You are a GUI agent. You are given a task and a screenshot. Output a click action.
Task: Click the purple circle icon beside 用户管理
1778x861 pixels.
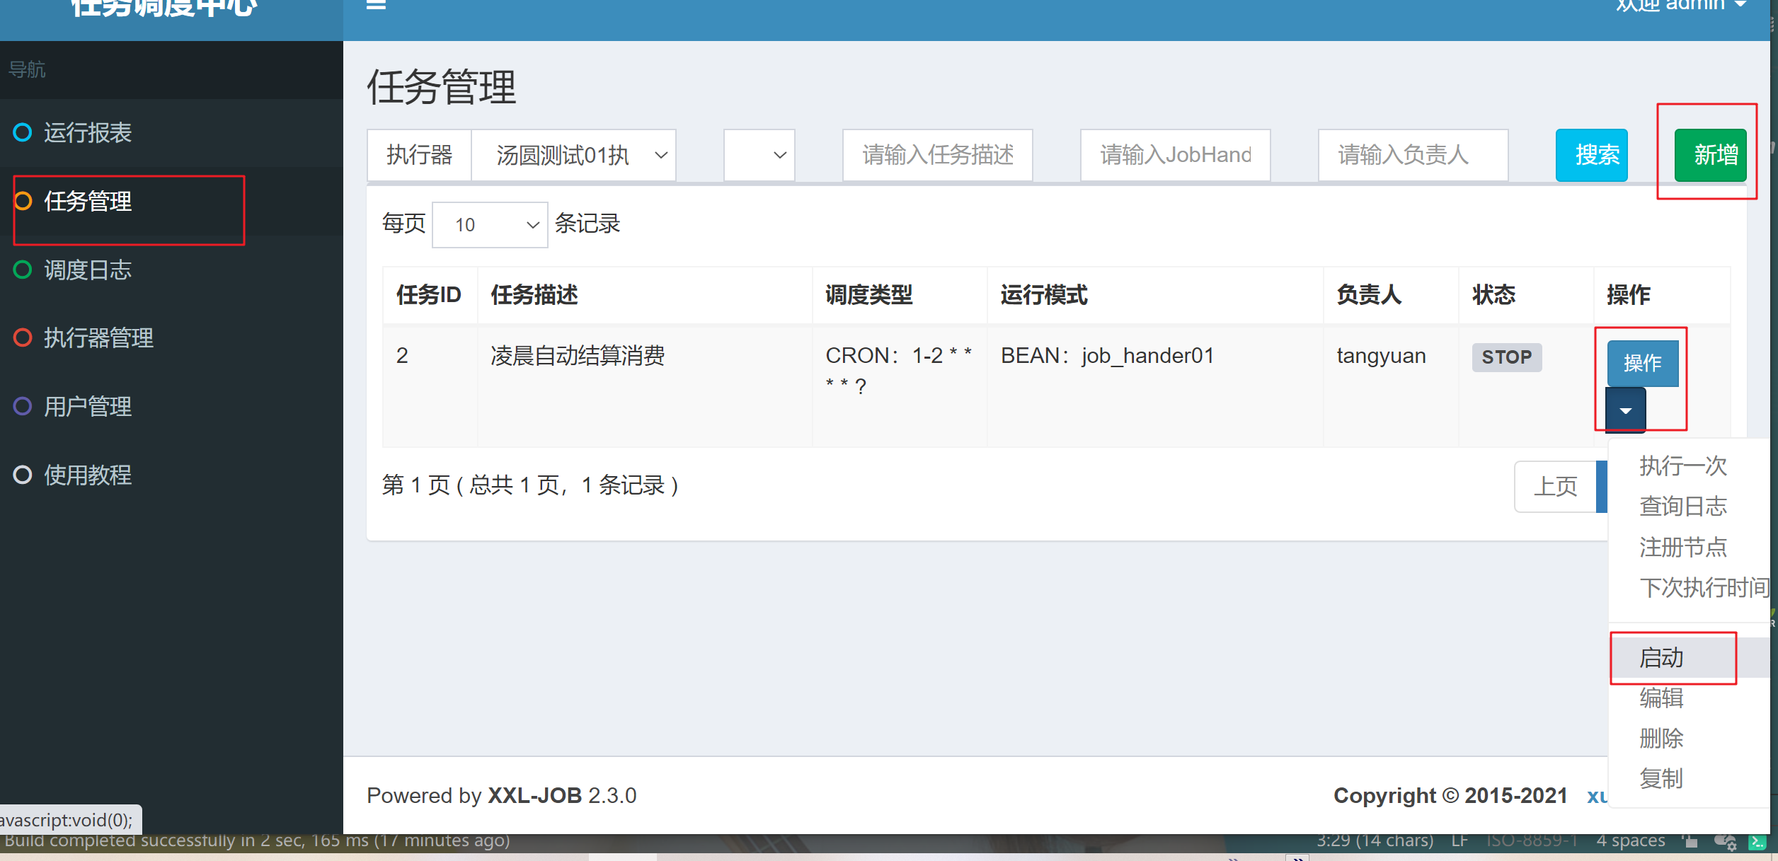[x=23, y=407]
